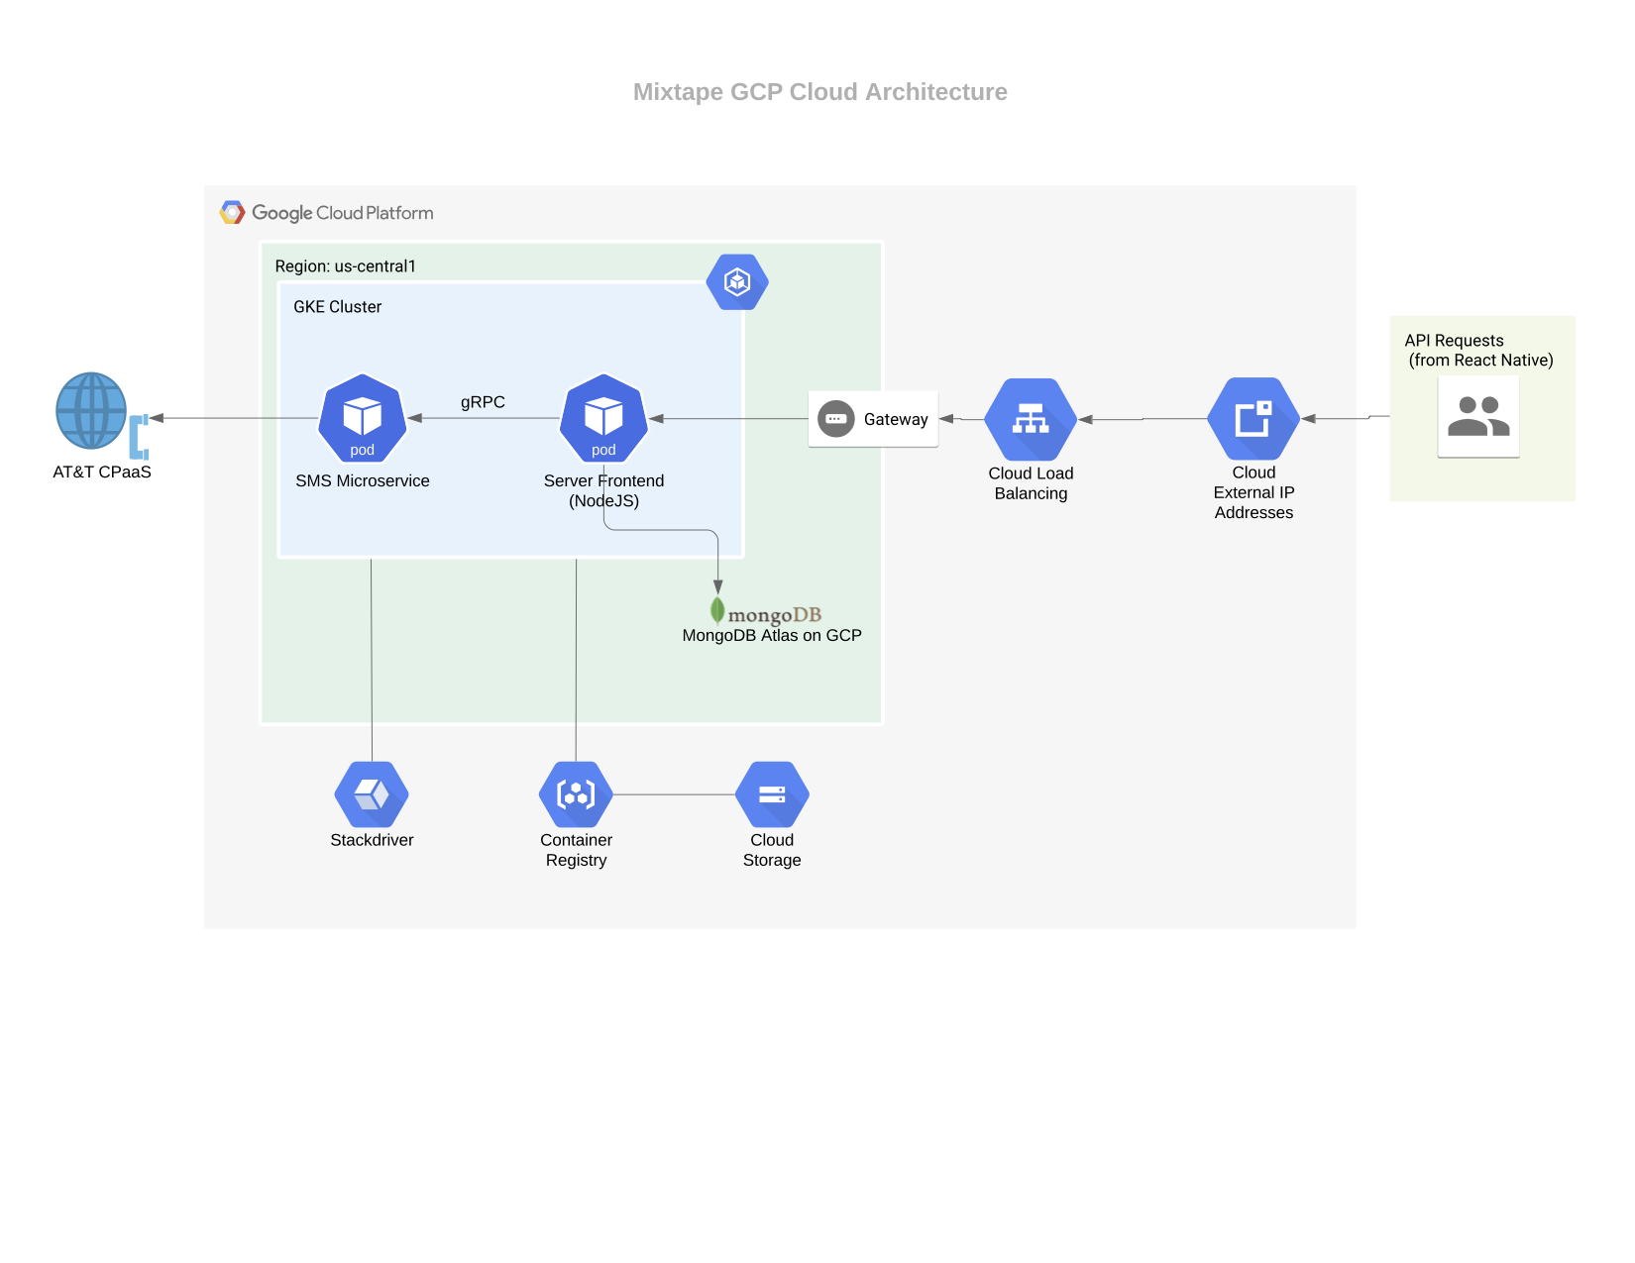
Task: Click the 'MongoDB Atlas on GCP' label
Action: pos(772,635)
